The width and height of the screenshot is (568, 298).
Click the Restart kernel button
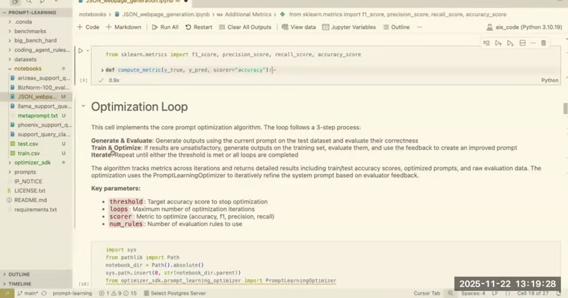coord(199,27)
